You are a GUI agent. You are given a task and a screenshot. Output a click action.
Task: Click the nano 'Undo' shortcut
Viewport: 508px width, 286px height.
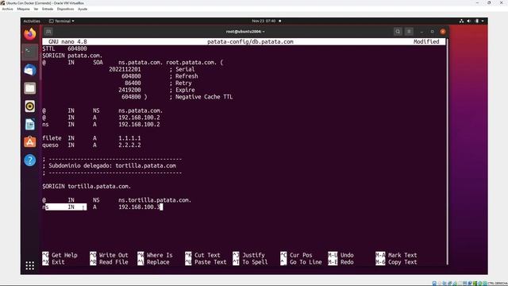pos(341,255)
